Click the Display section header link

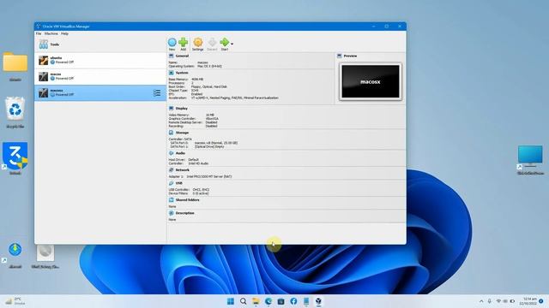coord(181,109)
